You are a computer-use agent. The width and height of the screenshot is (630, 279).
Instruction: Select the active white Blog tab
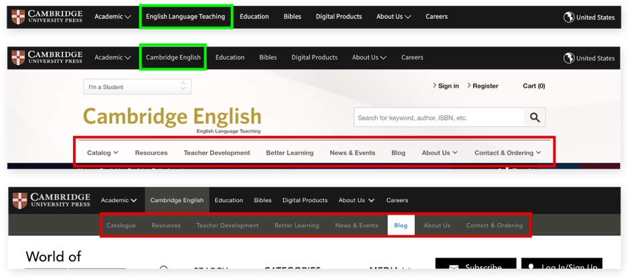tap(401, 225)
